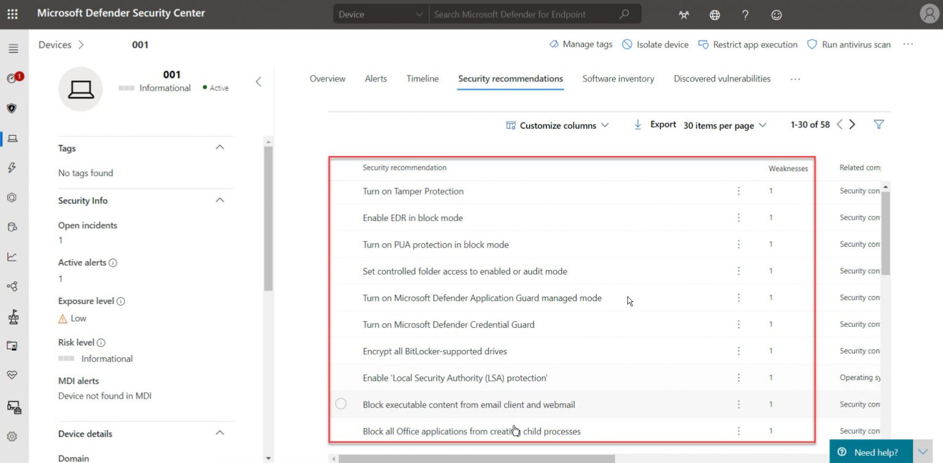Open Reports using the chart sidebar icon
943x463 pixels.
pyautogui.click(x=14, y=257)
